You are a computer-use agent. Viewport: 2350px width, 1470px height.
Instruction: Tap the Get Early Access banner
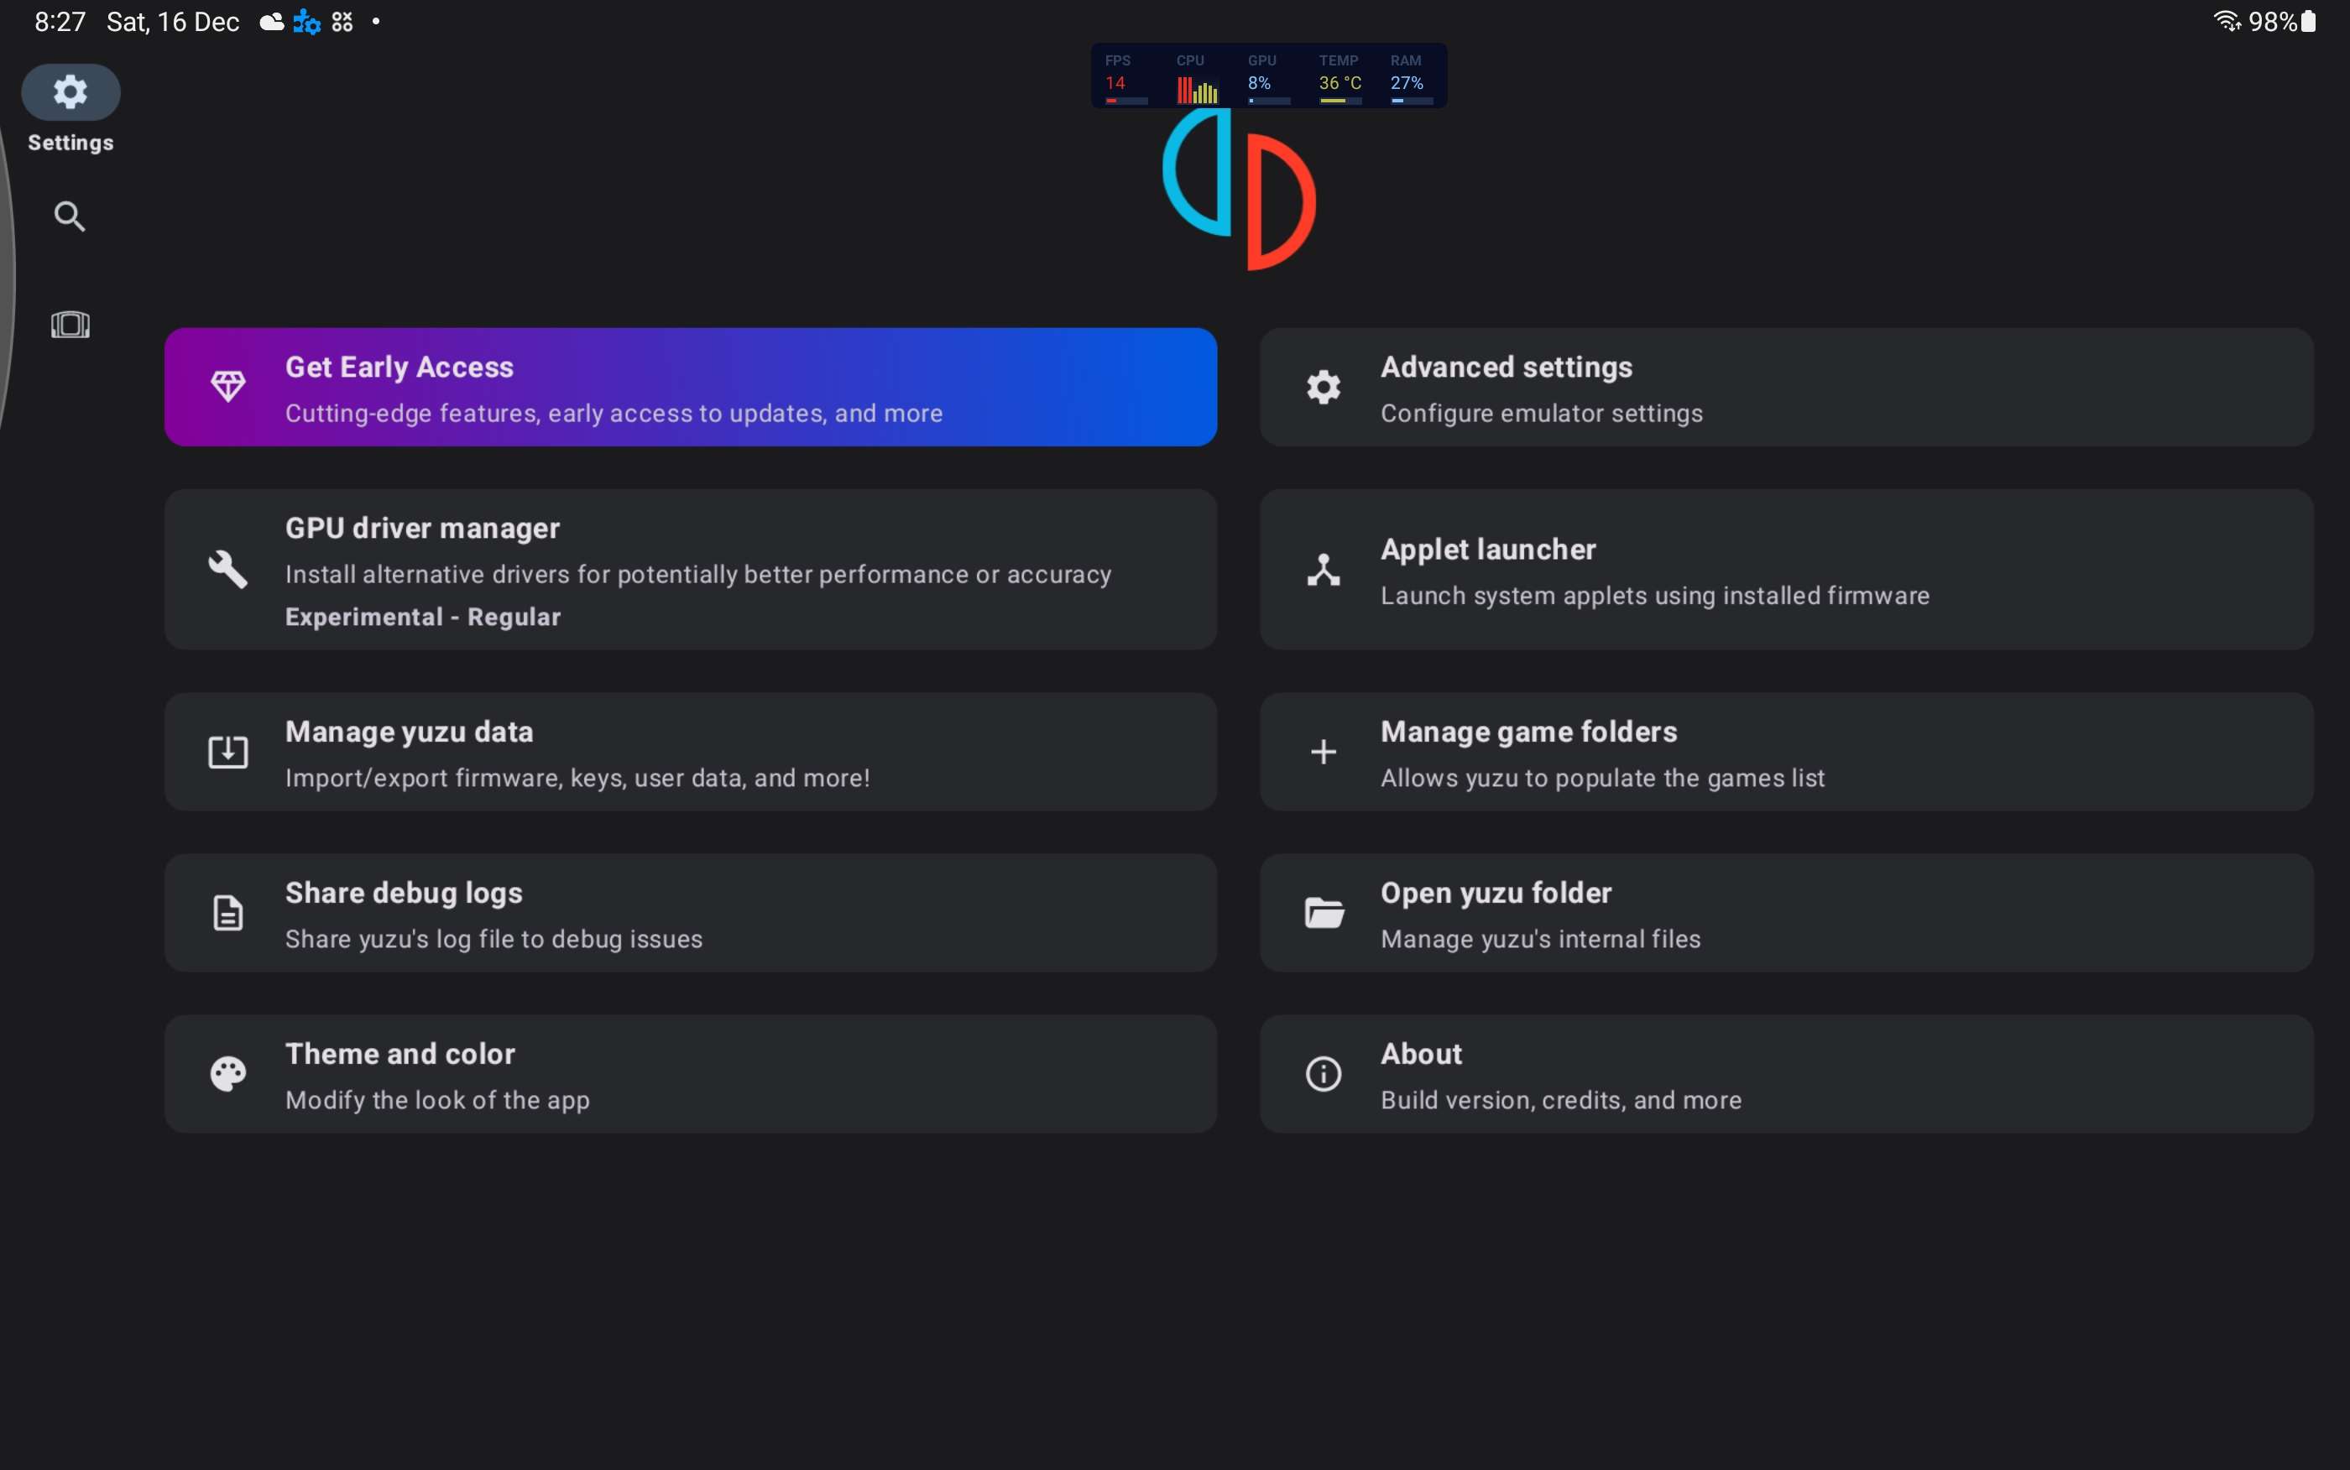pos(691,387)
